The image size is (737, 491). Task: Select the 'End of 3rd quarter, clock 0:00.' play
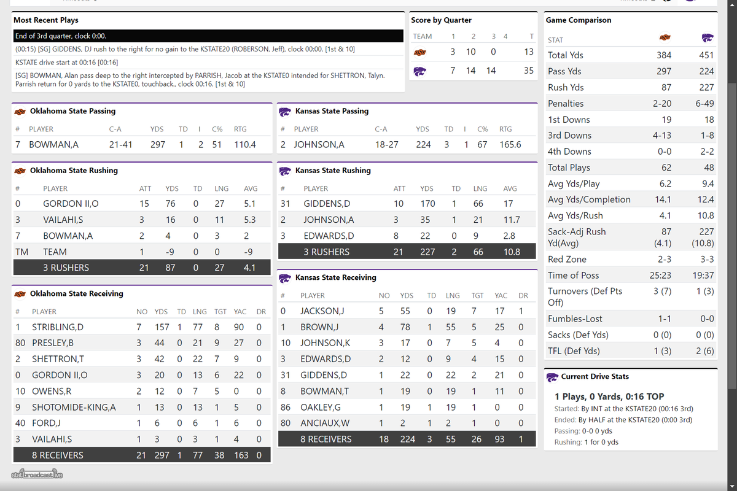[209, 36]
